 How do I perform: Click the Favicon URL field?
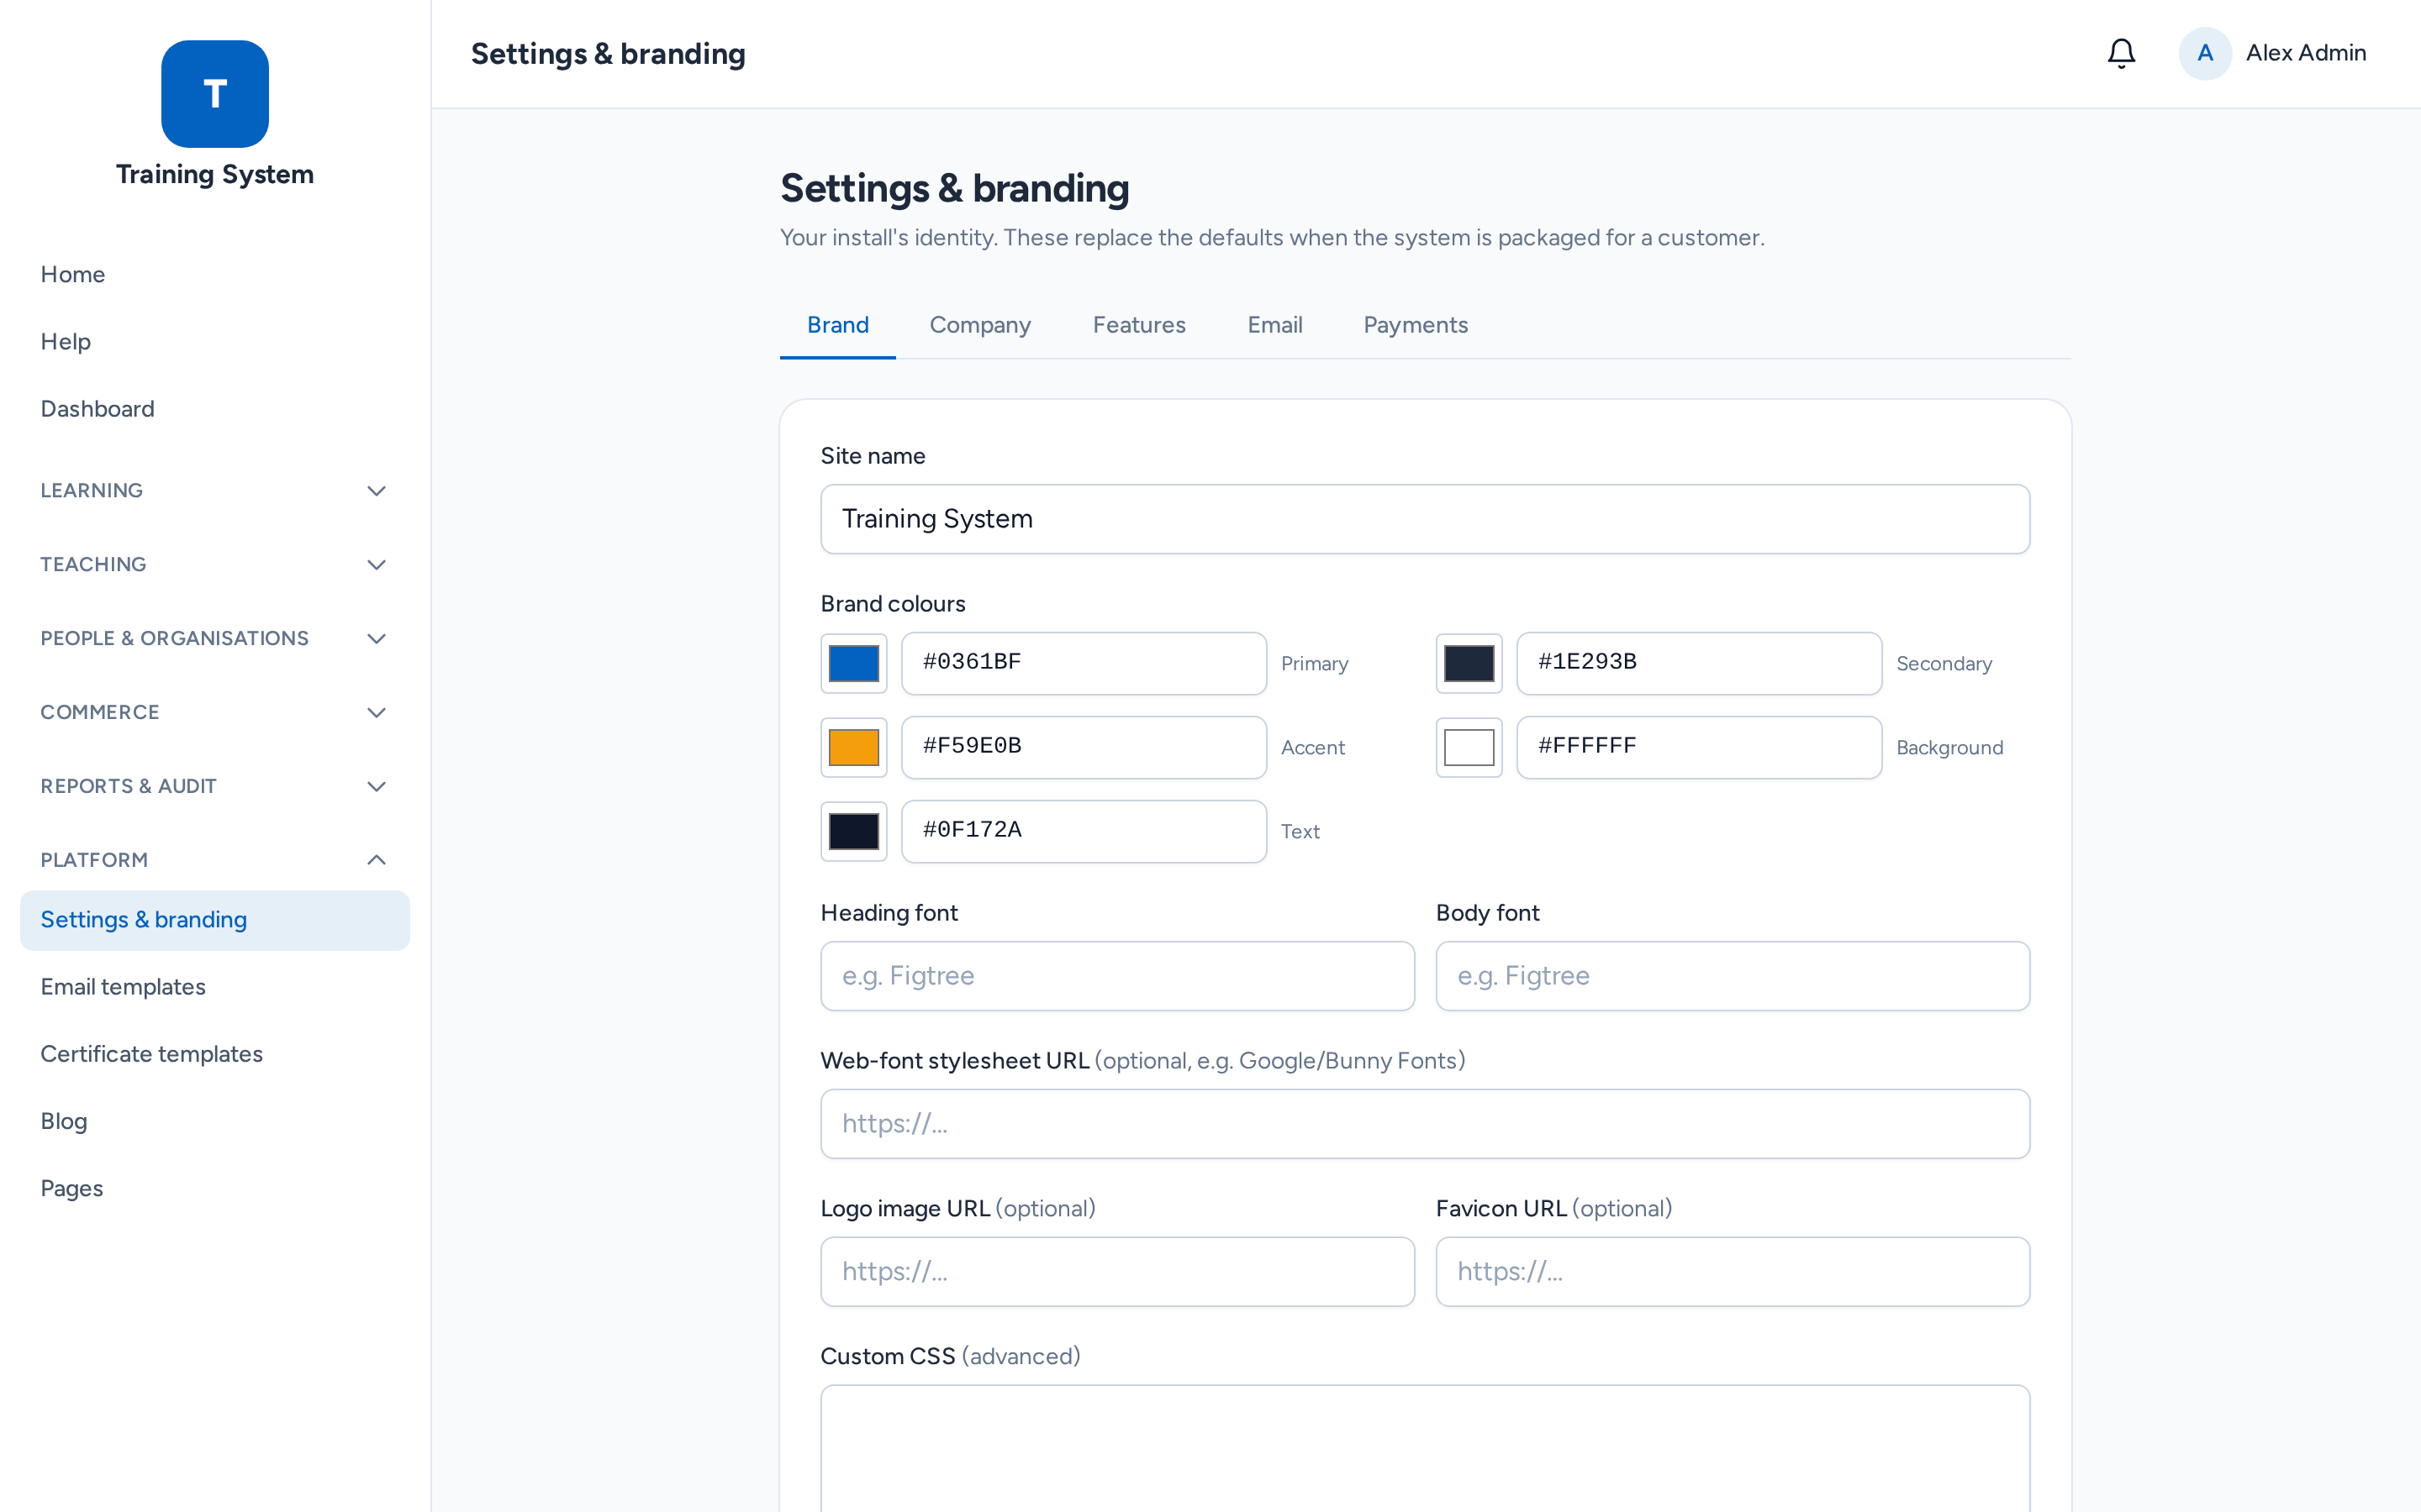coord(1733,1272)
